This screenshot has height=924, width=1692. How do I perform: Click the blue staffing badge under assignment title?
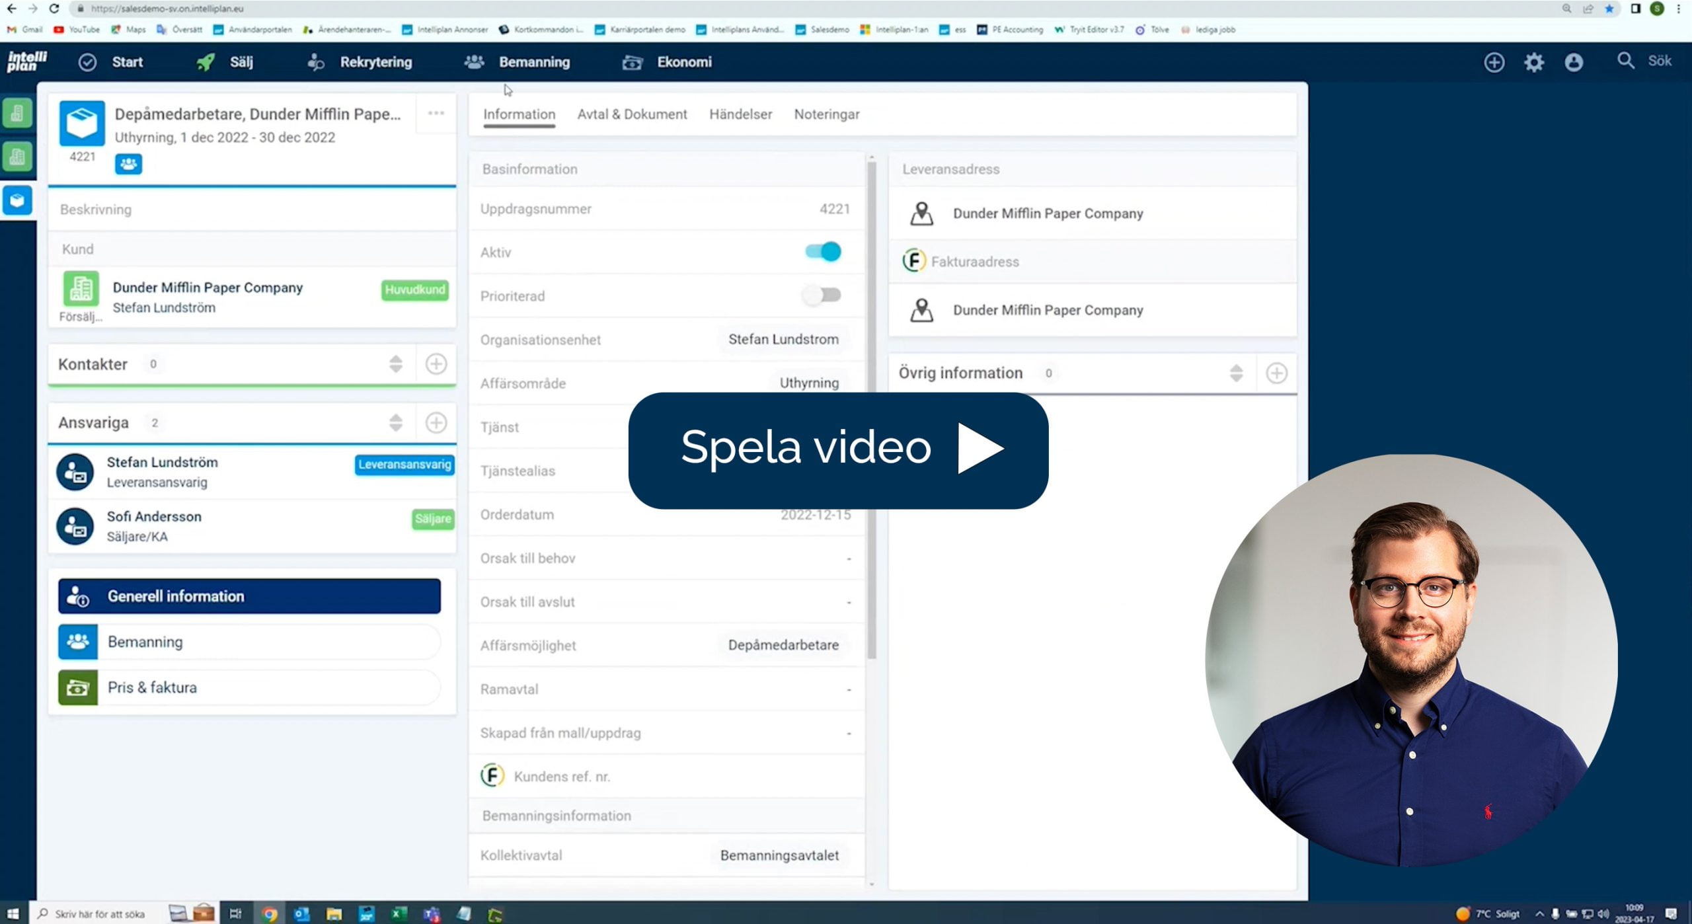(128, 163)
